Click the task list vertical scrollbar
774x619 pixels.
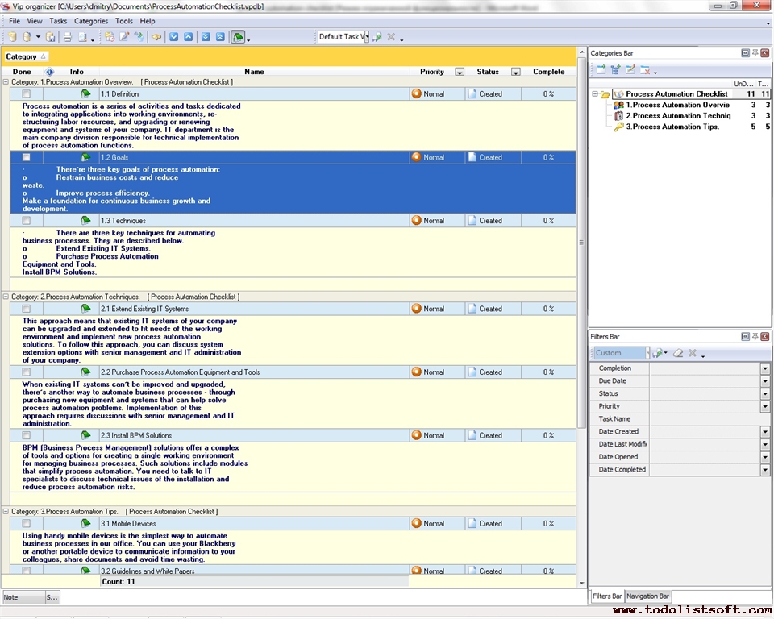pyautogui.click(x=582, y=242)
